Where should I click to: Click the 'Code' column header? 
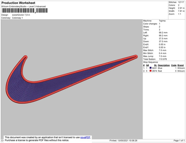174,65
